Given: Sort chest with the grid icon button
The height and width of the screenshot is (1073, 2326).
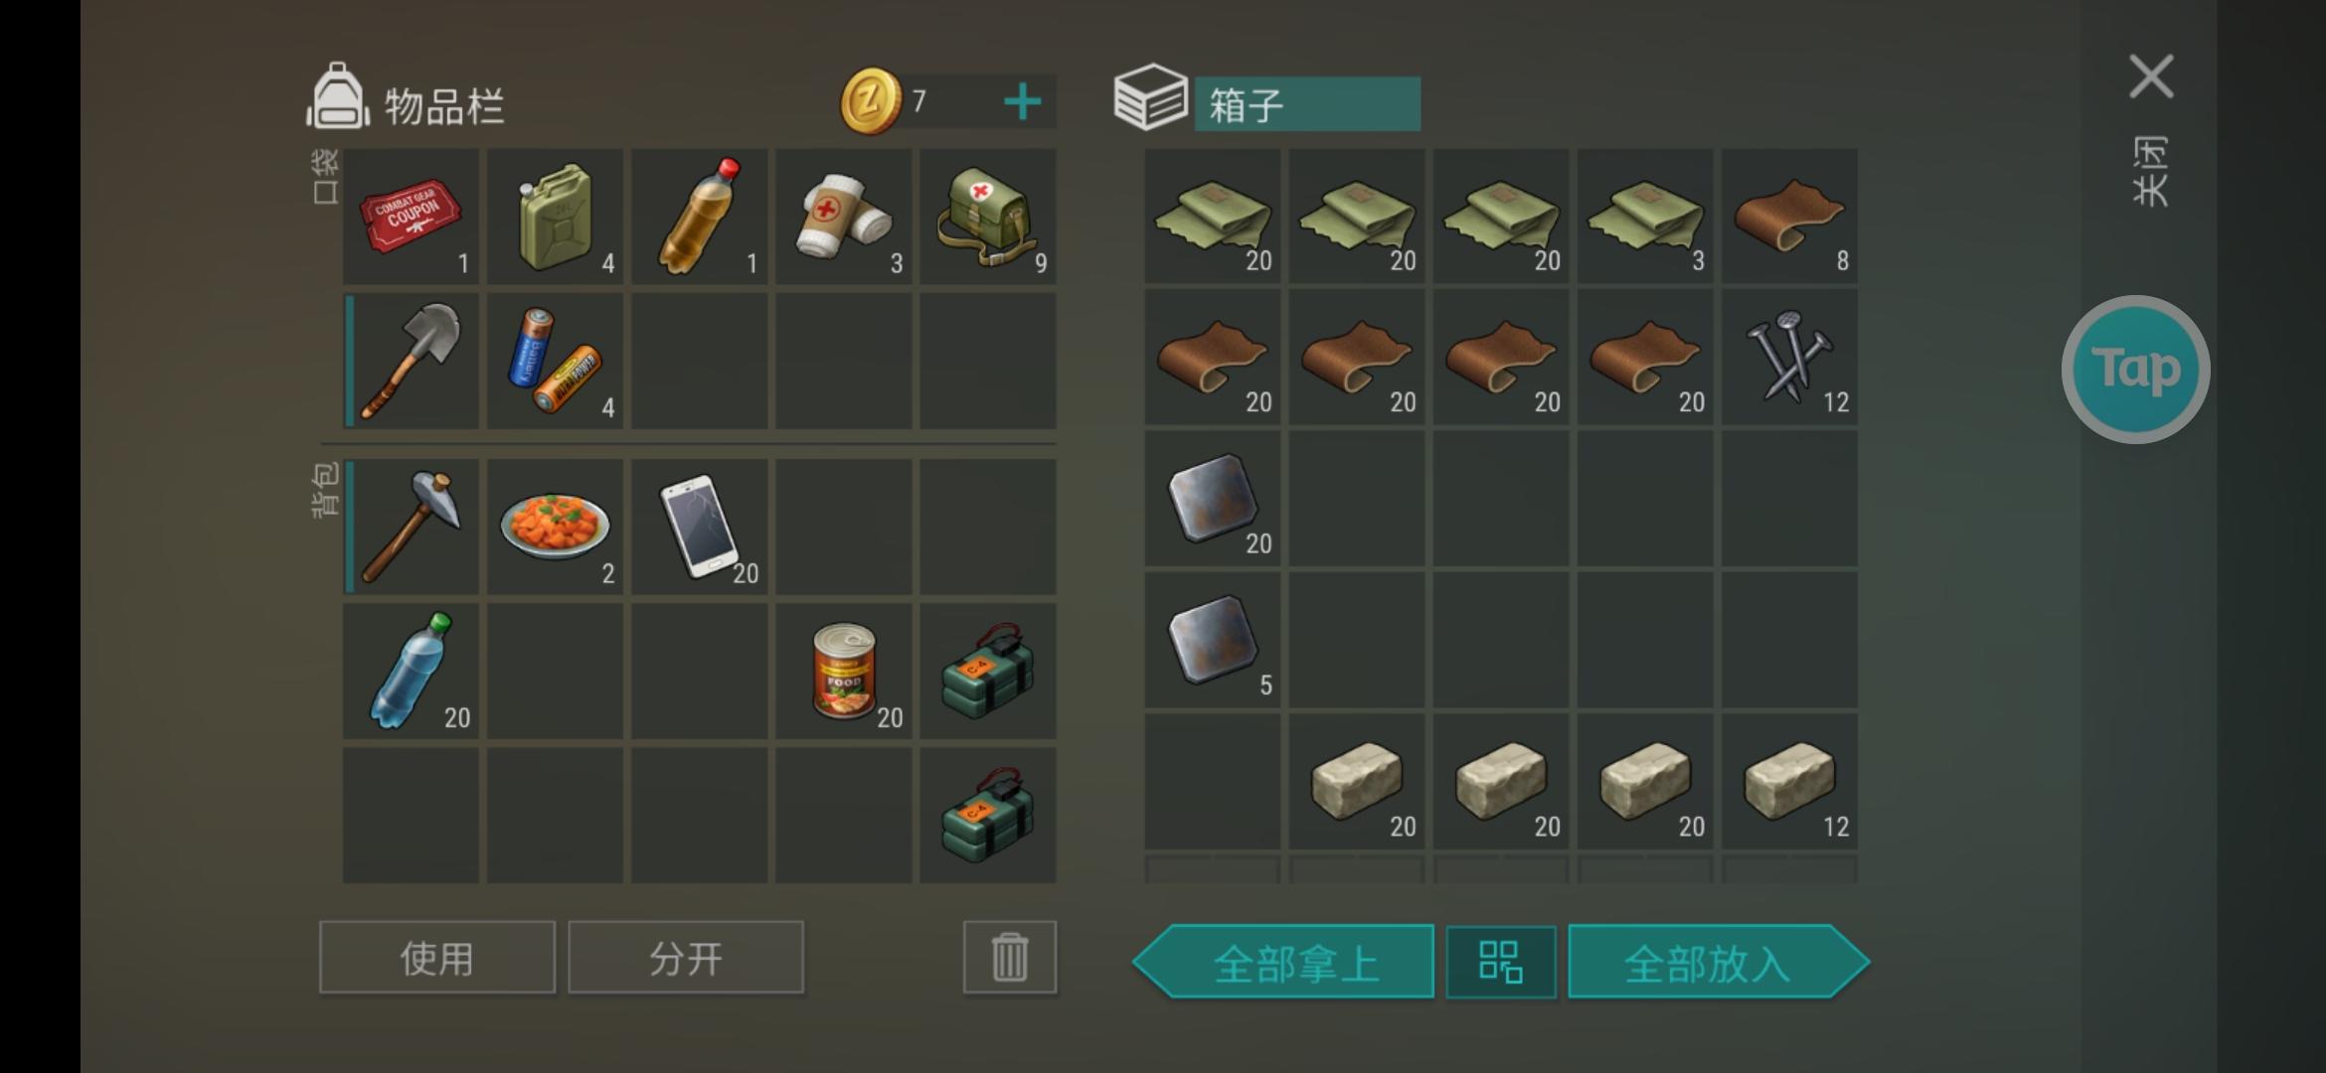Looking at the screenshot, I should 1501,962.
